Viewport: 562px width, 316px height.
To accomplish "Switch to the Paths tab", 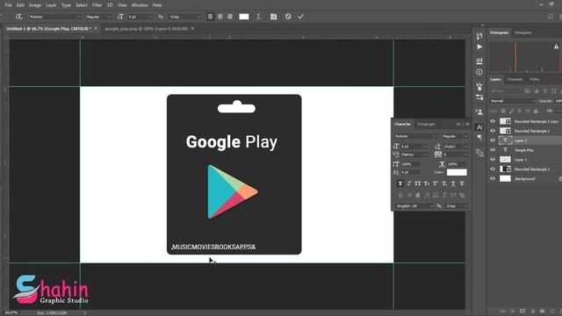I will [x=535, y=79].
